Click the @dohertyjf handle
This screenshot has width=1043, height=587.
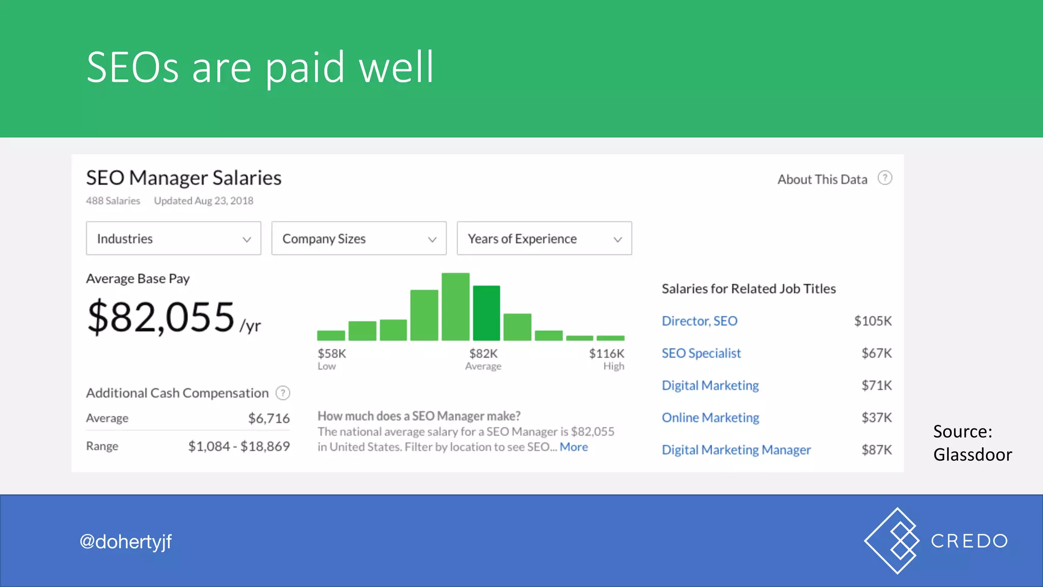point(126,542)
